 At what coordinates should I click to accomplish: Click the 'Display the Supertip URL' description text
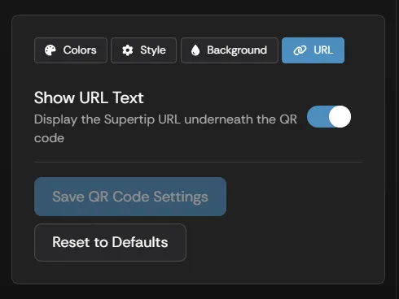[x=165, y=128]
